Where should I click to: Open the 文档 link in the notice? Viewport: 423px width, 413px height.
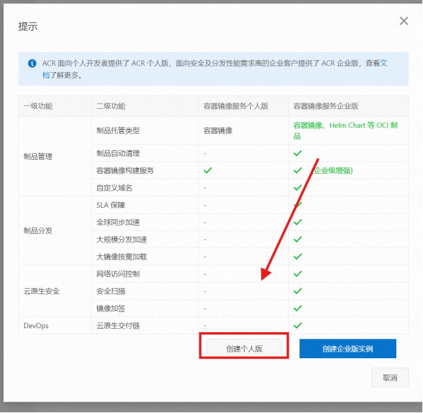coord(384,63)
